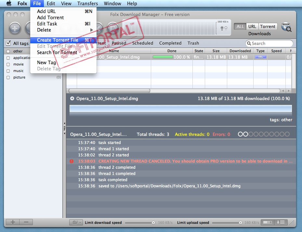Filter downloads by URL segment button

point(252,26)
